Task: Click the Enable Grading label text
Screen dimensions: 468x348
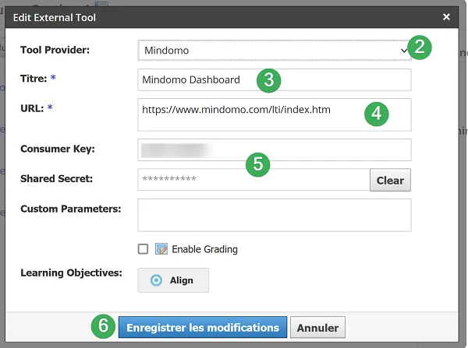Action: [x=204, y=249]
